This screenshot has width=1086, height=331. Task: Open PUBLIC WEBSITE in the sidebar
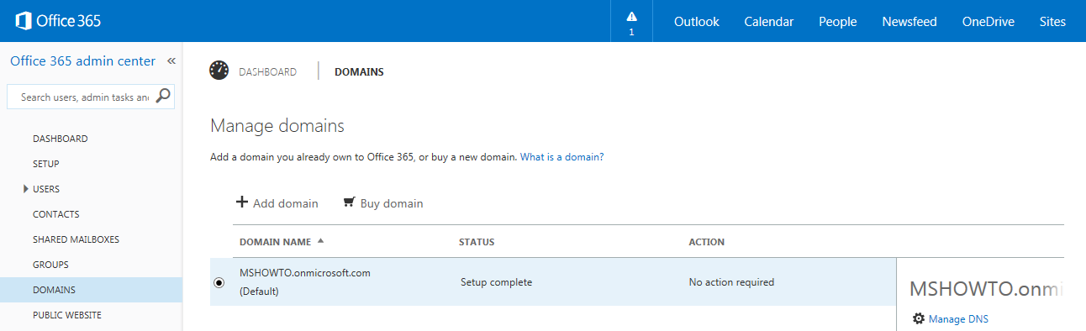(67, 315)
